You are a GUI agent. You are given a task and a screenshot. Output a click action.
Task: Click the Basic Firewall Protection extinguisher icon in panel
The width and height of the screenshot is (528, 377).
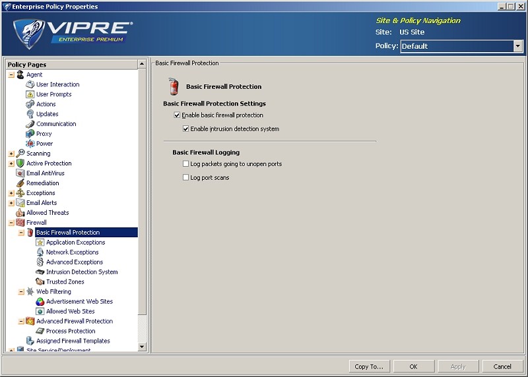click(173, 86)
